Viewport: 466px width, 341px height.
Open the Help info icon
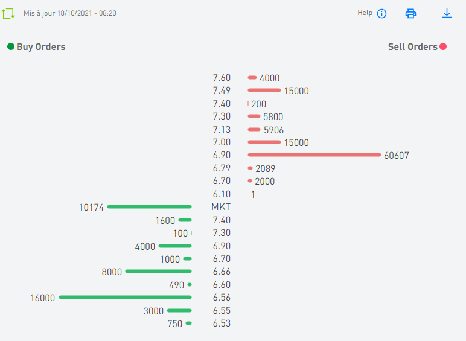[381, 13]
